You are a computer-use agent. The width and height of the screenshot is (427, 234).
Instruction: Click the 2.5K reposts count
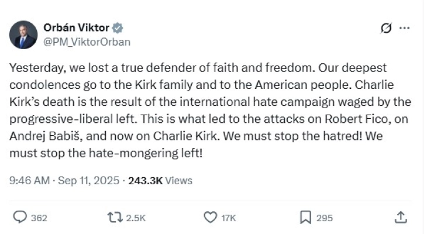136,218
